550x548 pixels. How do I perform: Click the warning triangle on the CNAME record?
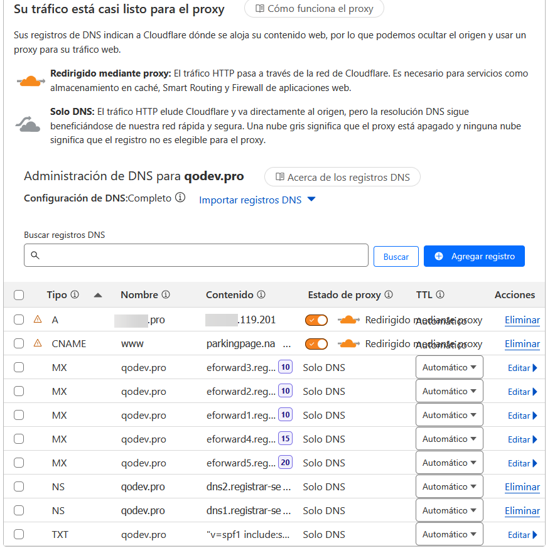click(x=38, y=343)
